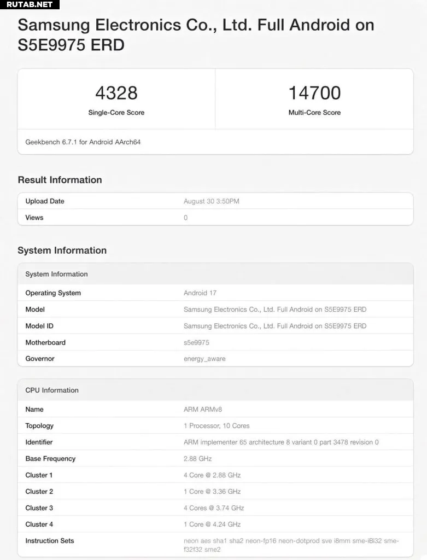Click the Single-Core Score label
Image resolution: width=427 pixels, height=560 pixels.
(116, 113)
